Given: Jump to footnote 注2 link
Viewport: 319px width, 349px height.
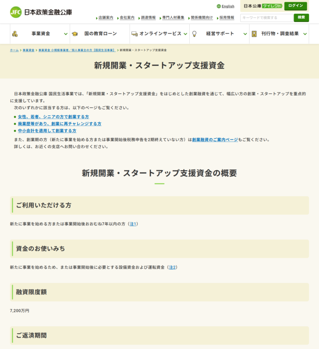Looking at the screenshot, I should [x=172, y=267].
